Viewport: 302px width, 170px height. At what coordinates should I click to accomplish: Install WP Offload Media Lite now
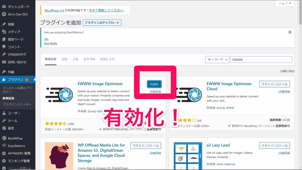pos(146,146)
